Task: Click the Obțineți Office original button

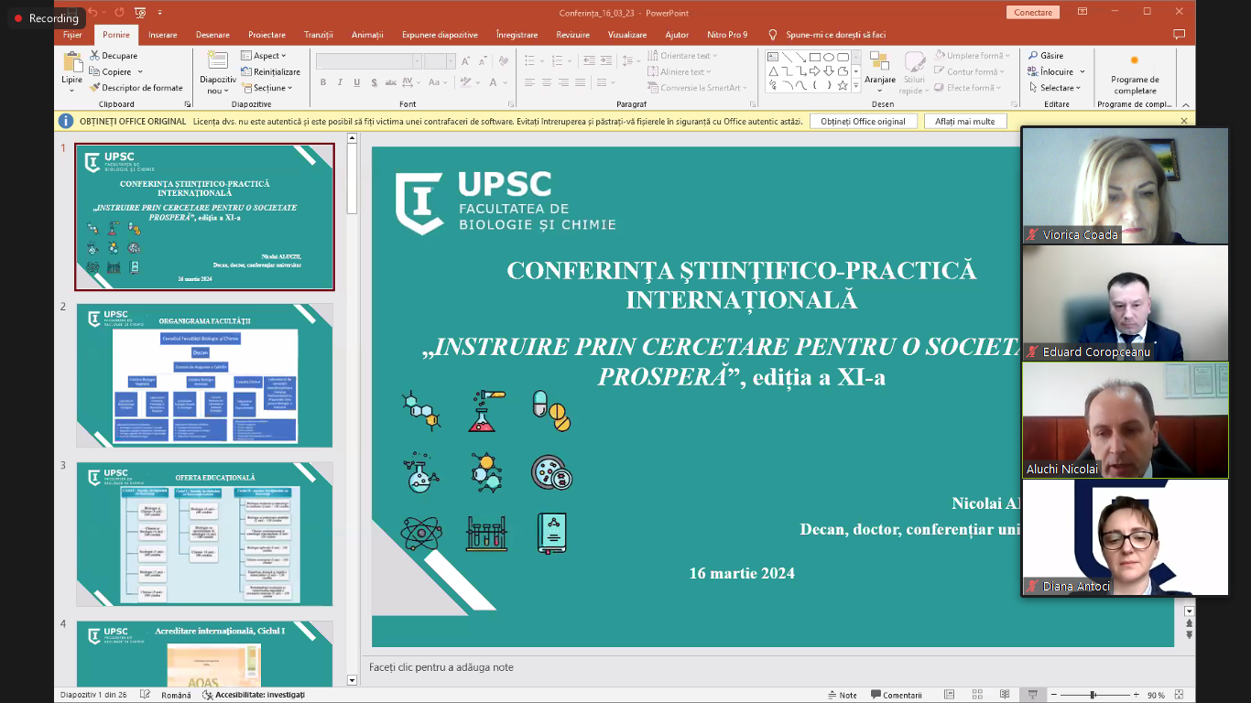Action: pos(863,121)
